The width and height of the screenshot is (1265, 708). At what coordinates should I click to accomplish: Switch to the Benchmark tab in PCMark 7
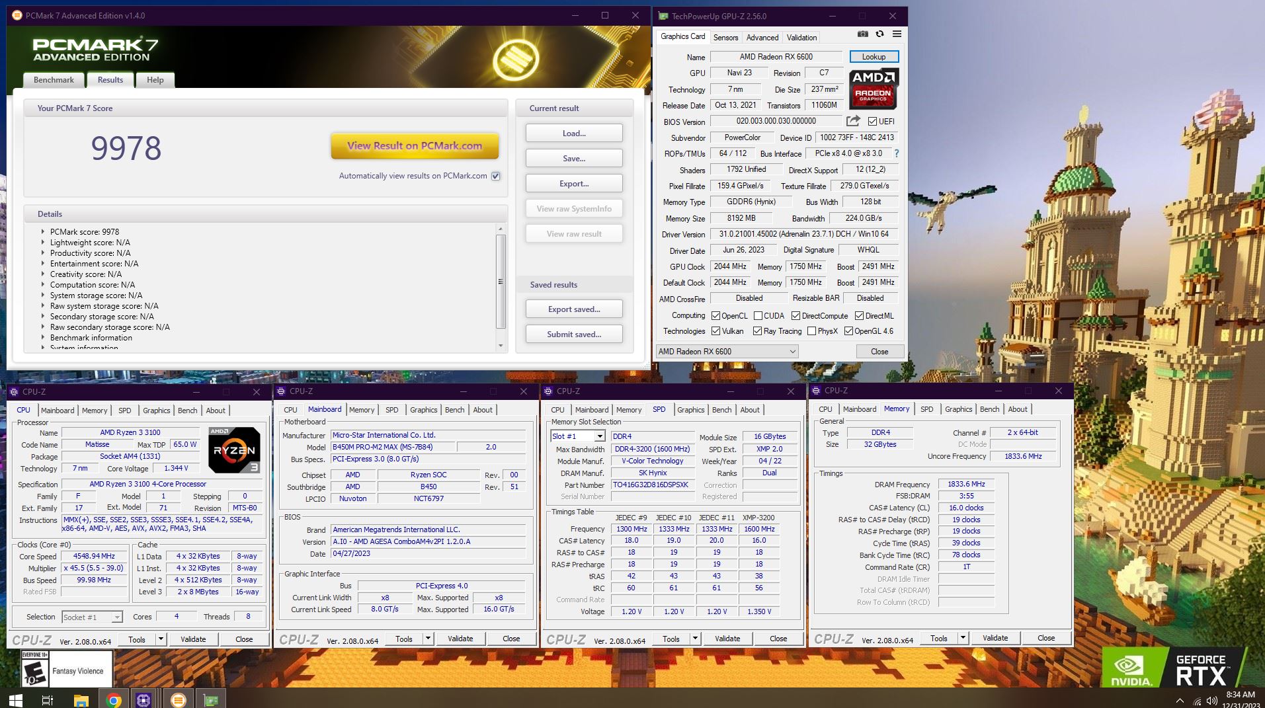(x=54, y=80)
